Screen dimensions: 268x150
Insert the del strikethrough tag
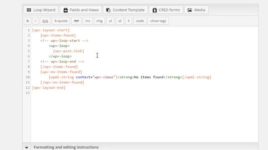(76, 21)
